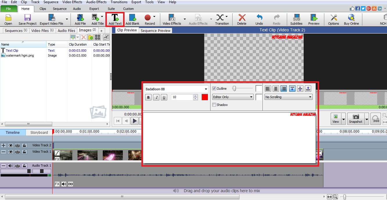Image resolution: width=387 pixels, height=200 pixels.
Task: Click Export Video File
Action: click(52, 19)
